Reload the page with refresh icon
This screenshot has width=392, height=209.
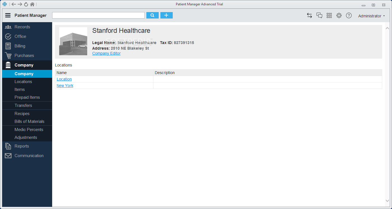(26, 4)
